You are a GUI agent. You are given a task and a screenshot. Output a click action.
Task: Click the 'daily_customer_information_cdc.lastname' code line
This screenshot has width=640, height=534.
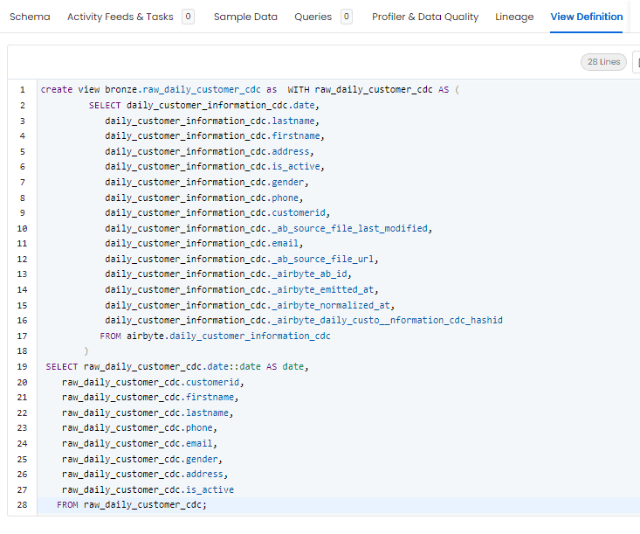[212, 121]
